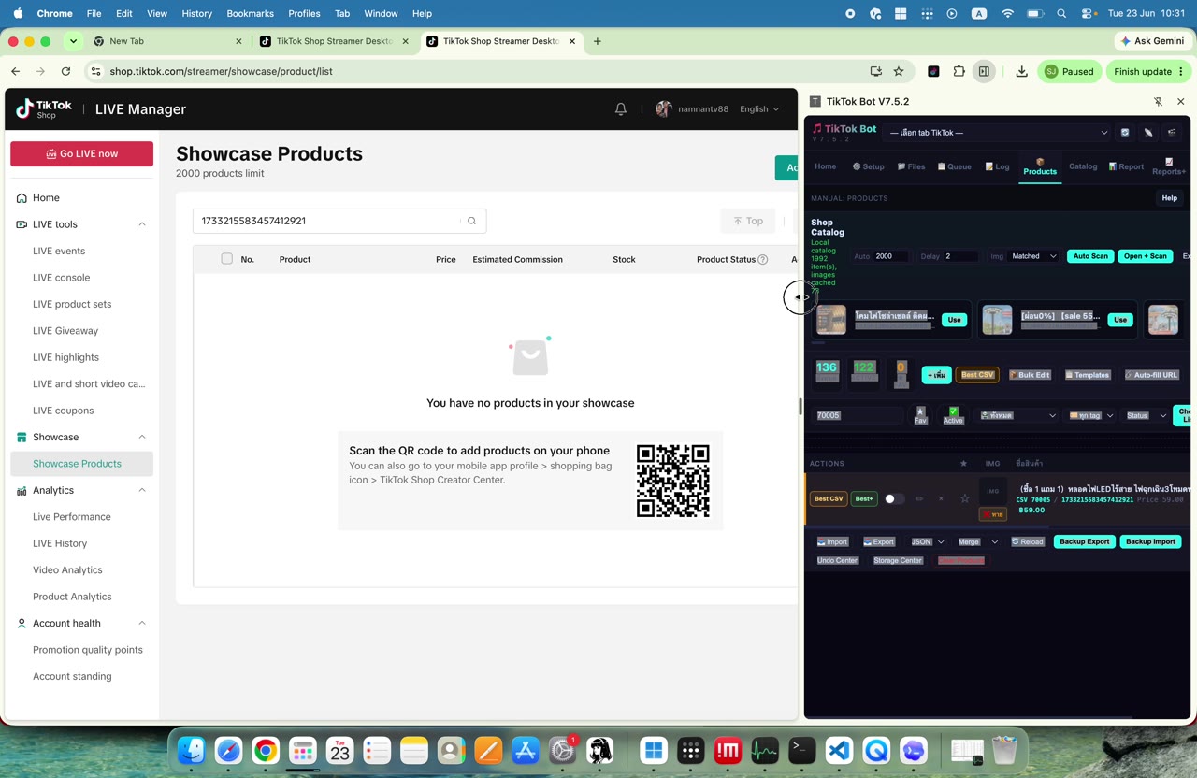1197x778 pixels.
Task: Launch Visual Studio Code from the Dock
Action: coord(840,750)
